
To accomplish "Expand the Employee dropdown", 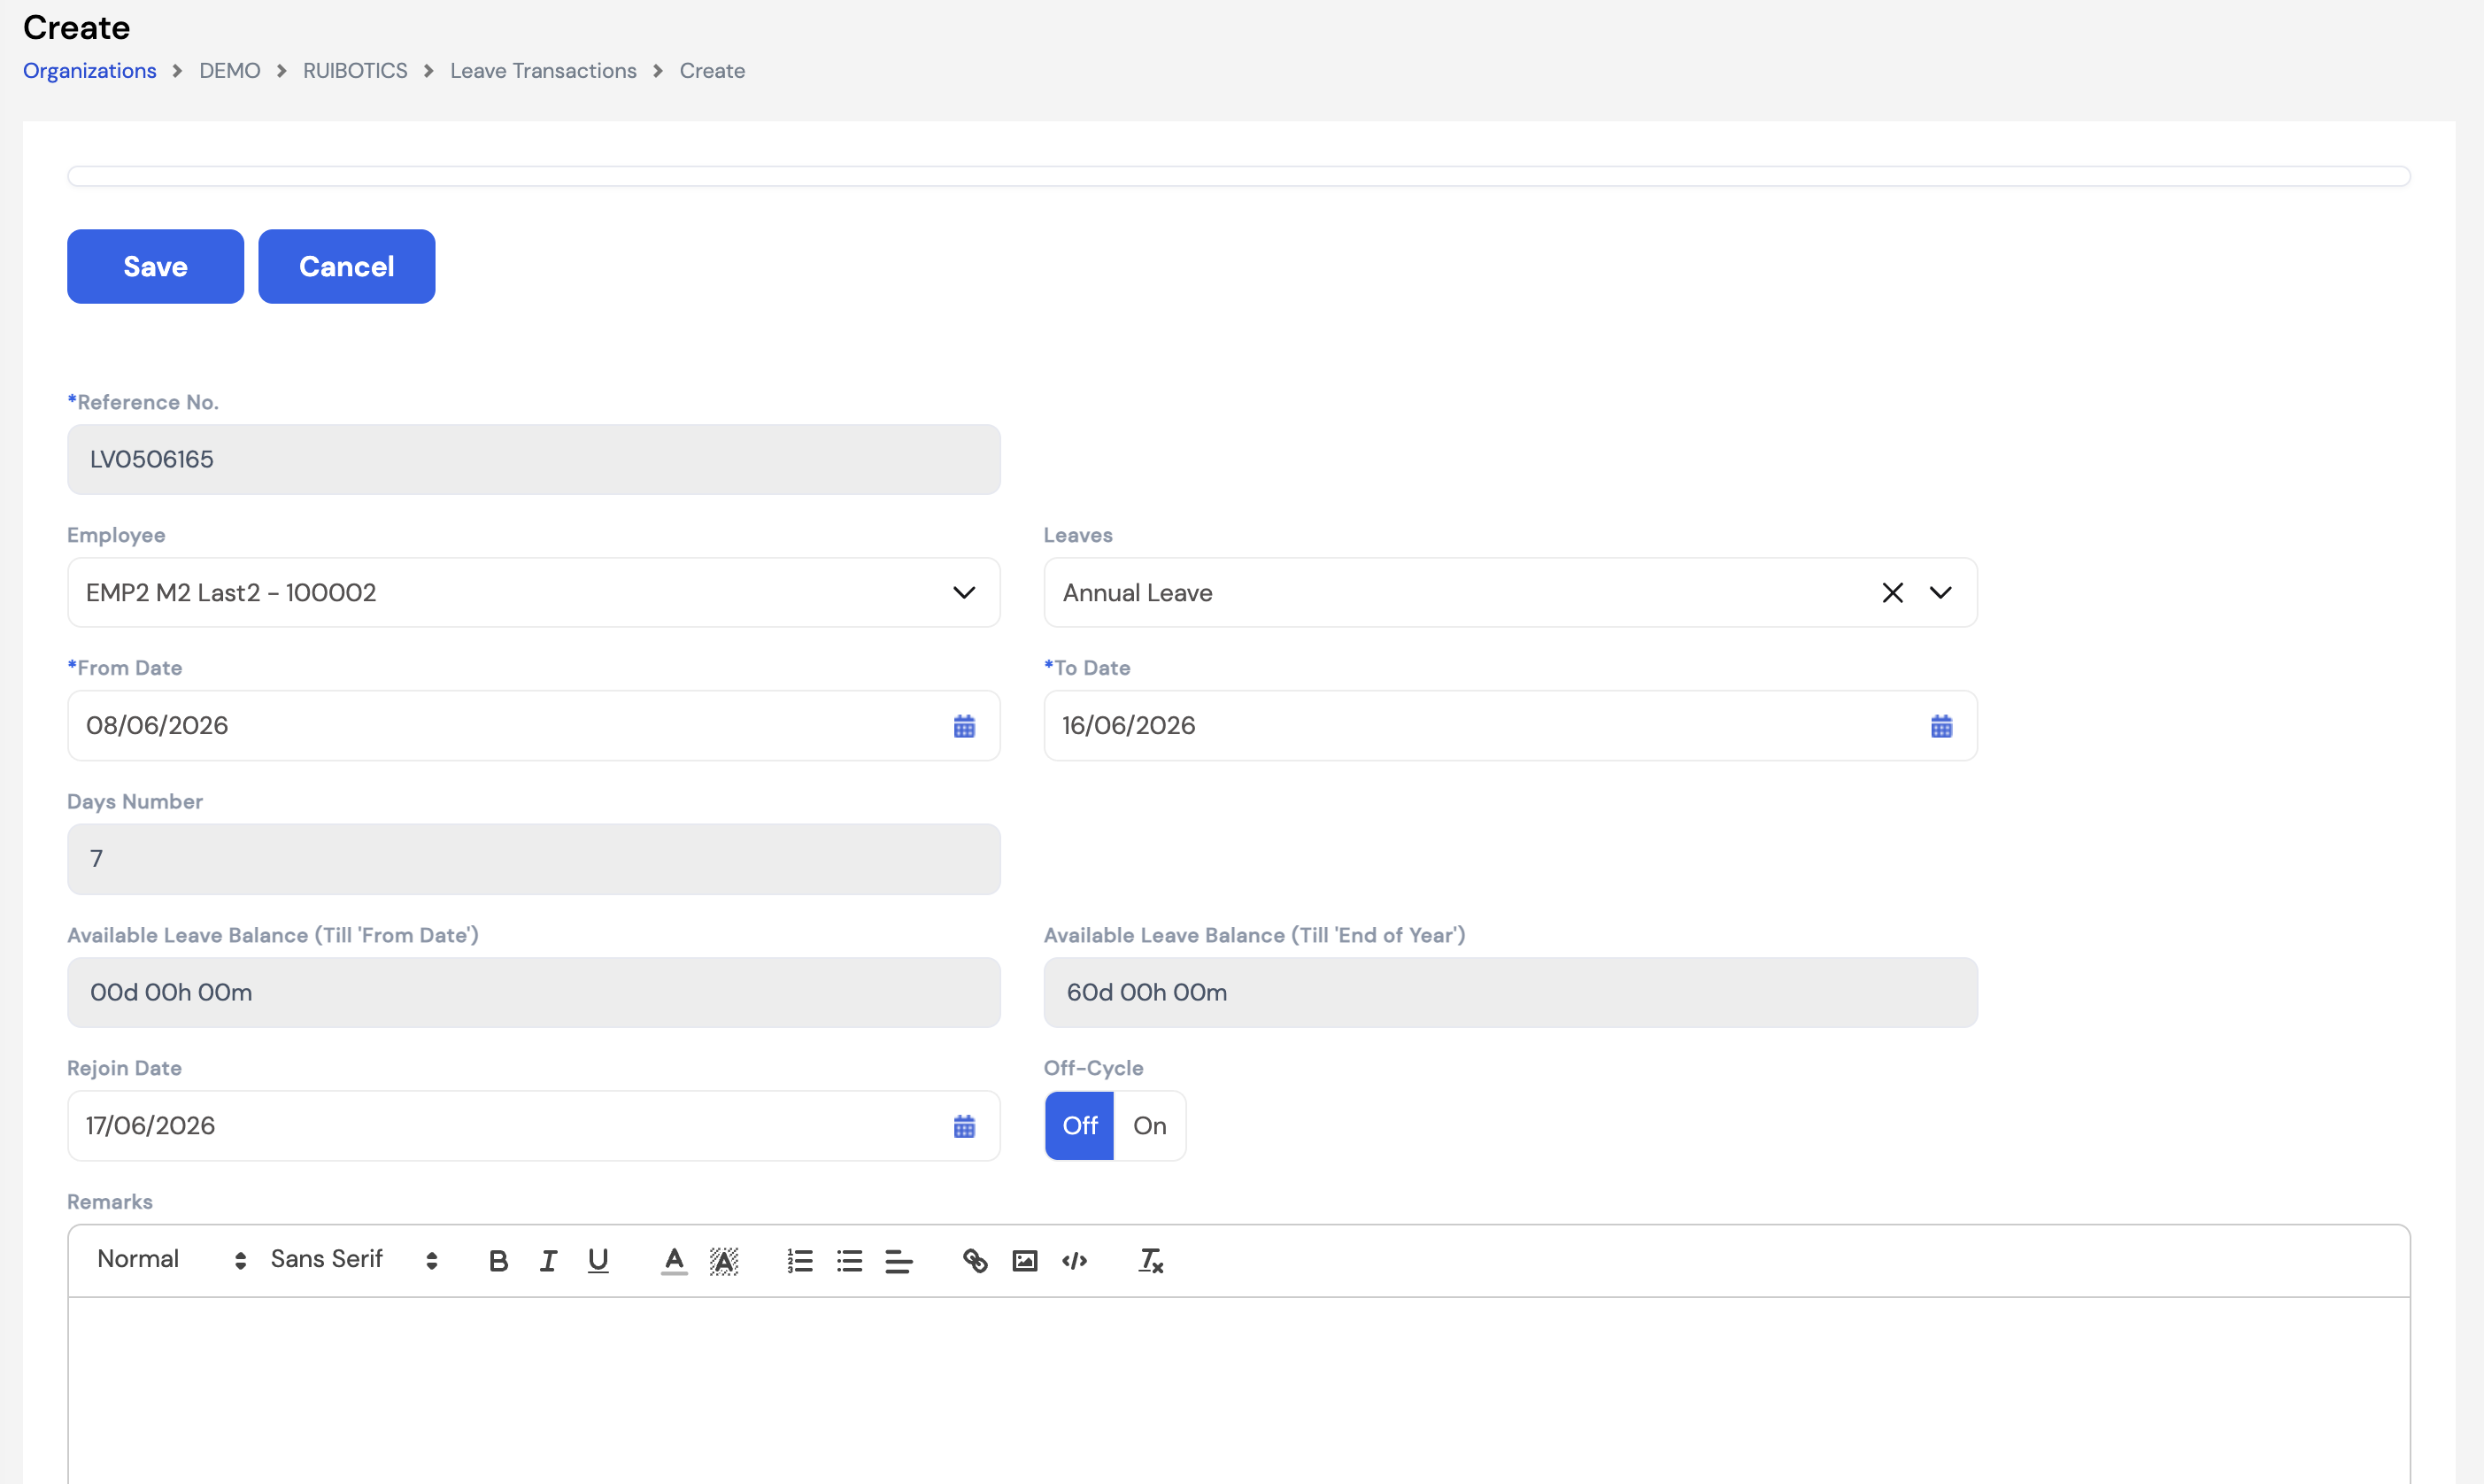I will point(964,593).
